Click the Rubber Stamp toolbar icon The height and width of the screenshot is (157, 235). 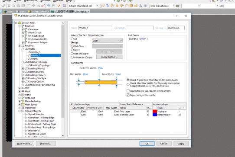click(23, 6)
